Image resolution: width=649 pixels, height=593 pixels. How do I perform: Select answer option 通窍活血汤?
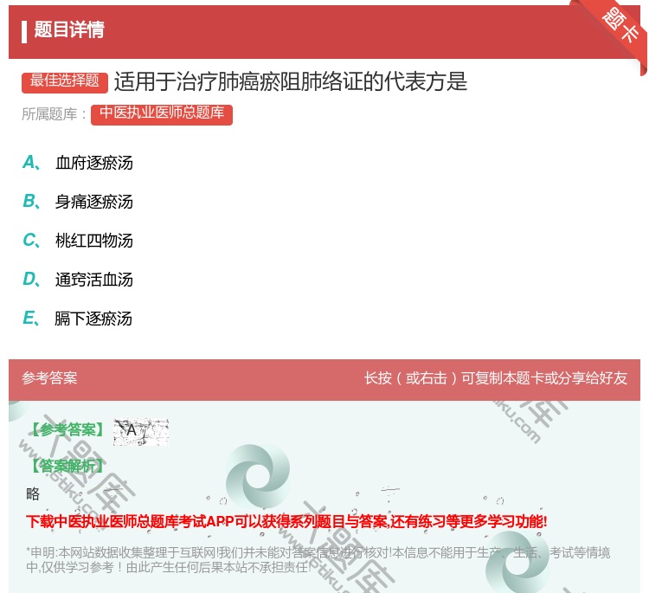click(94, 280)
